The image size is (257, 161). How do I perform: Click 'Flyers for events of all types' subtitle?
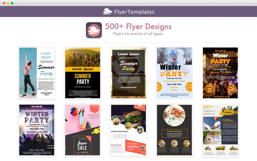pos(138,34)
